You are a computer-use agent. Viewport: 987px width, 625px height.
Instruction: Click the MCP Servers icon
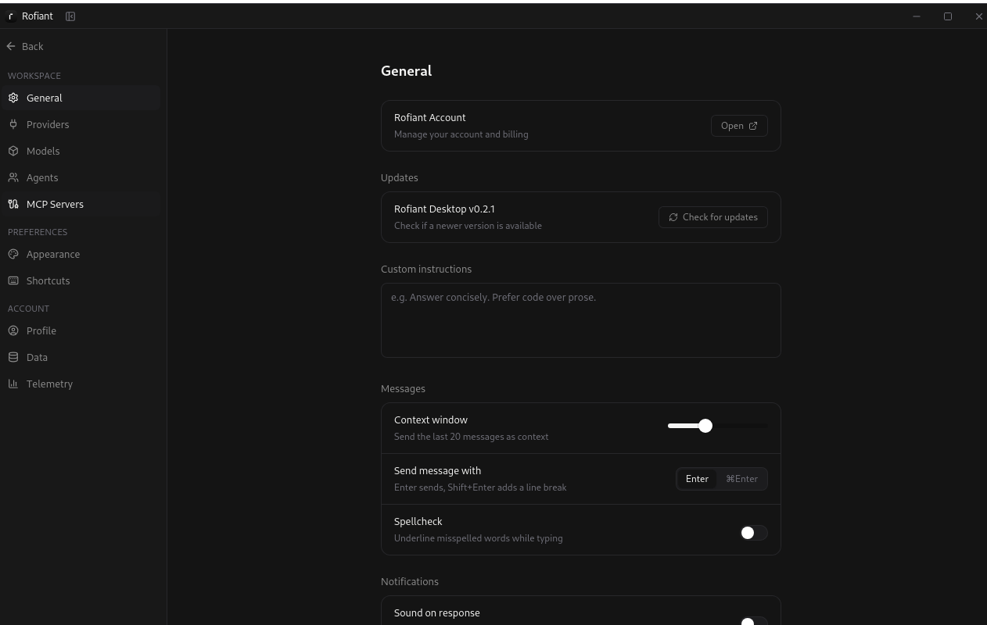pyautogui.click(x=13, y=204)
